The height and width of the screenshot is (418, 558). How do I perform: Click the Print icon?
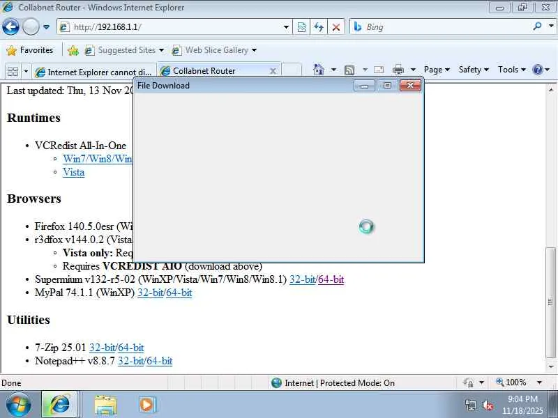[398, 70]
